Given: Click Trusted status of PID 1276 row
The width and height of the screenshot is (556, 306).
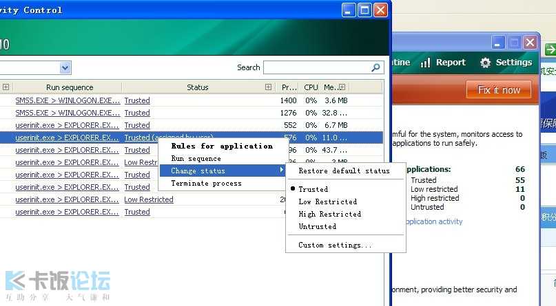Looking at the screenshot, I should (137, 113).
